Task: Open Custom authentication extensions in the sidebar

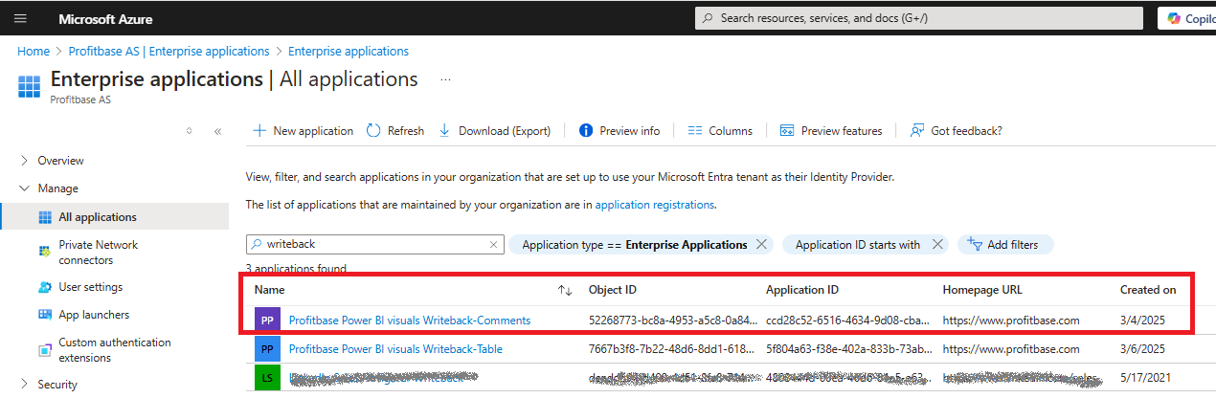Action: (115, 350)
